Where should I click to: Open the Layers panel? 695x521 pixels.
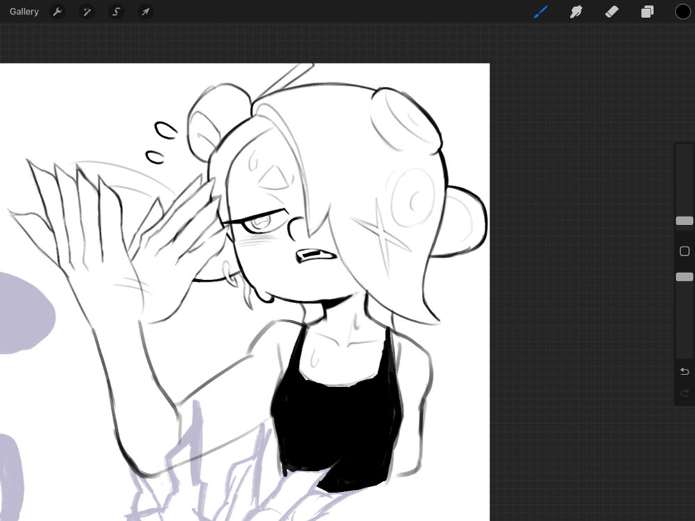(x=647, y=12)
